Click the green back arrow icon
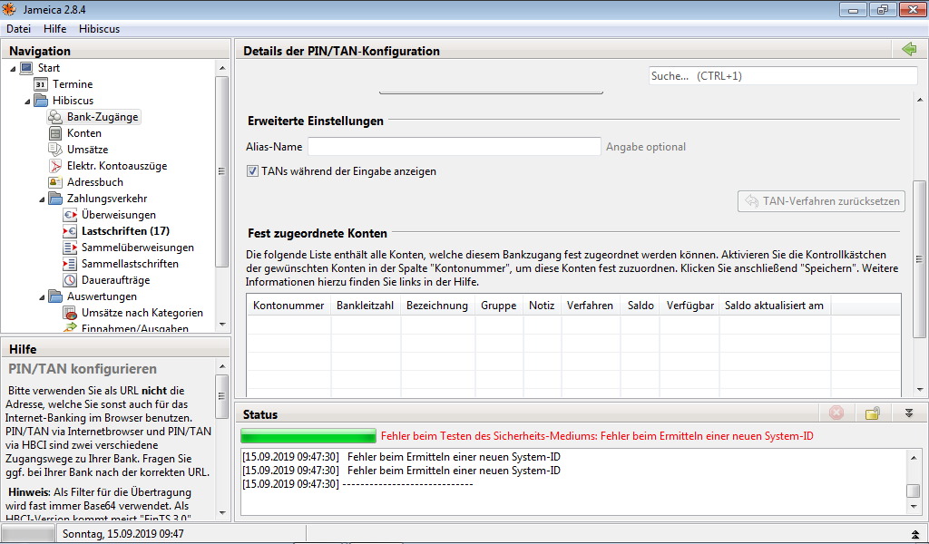Viewport: 929px width, 544px height. [x=909, y=50]
